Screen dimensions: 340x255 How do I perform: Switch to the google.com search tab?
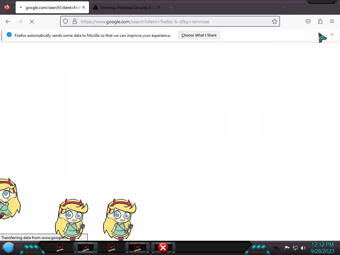[52, 7]
